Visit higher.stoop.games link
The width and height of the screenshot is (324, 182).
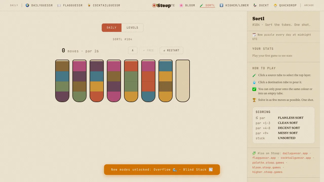click(267, 172)
